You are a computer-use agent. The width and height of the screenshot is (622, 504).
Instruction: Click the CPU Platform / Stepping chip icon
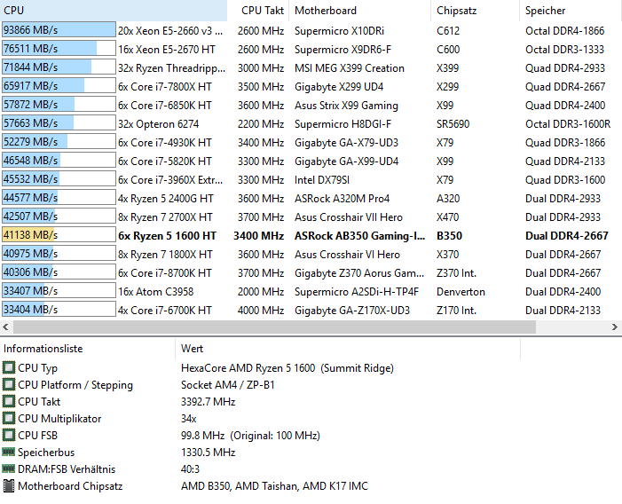pyautogui.click(x=8, y=384)
